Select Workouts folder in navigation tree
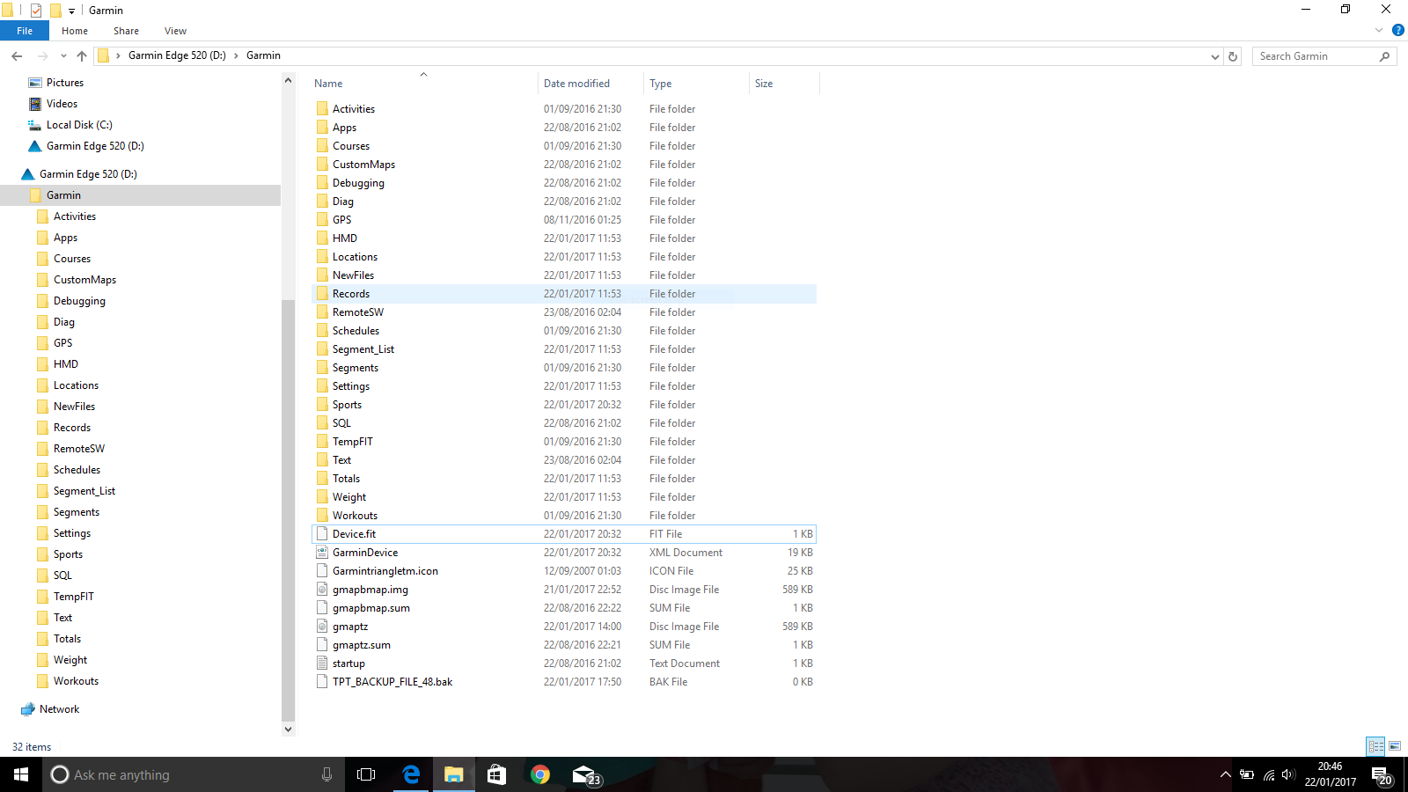This screenshot has height=792, width=1408. click(76, 681)
